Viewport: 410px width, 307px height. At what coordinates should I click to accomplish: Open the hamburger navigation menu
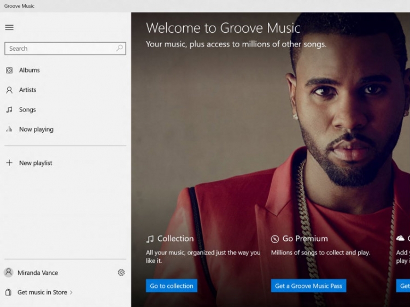[x=9, y=27]
